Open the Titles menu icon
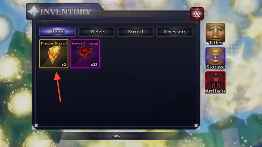 pos(215,34)
